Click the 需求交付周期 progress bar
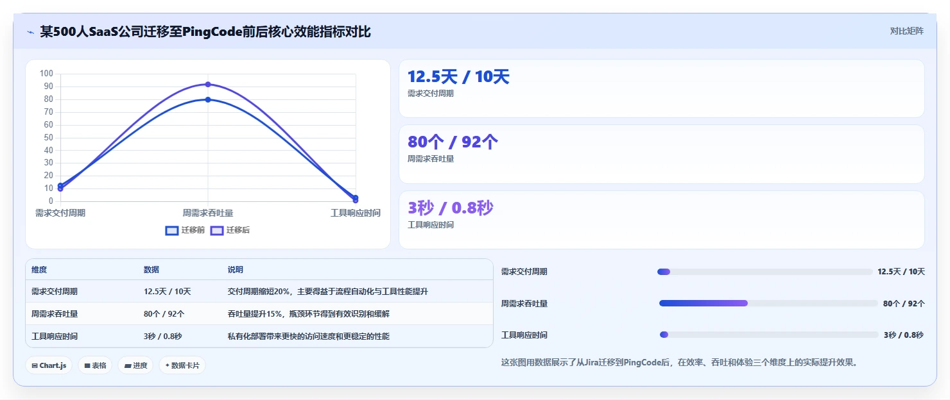Screen dimensions: 950x400 point(764,272)
